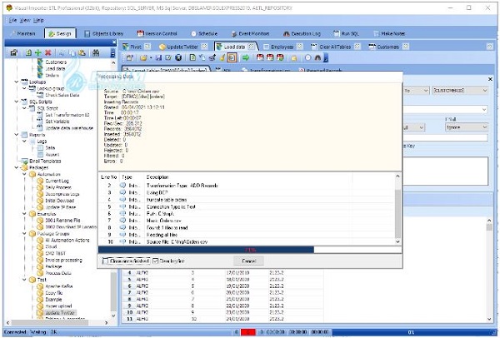Open the Execution Log toolbar icon

tap(314, 33)
